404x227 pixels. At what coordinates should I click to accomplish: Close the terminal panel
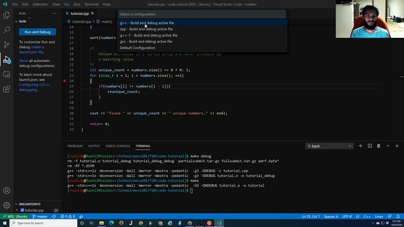(x=397, y=146)
